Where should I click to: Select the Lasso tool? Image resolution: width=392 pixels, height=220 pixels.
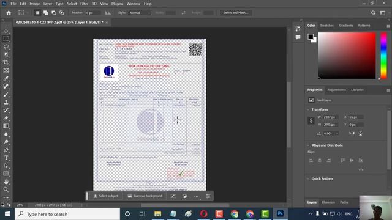[x=6, y=46]
